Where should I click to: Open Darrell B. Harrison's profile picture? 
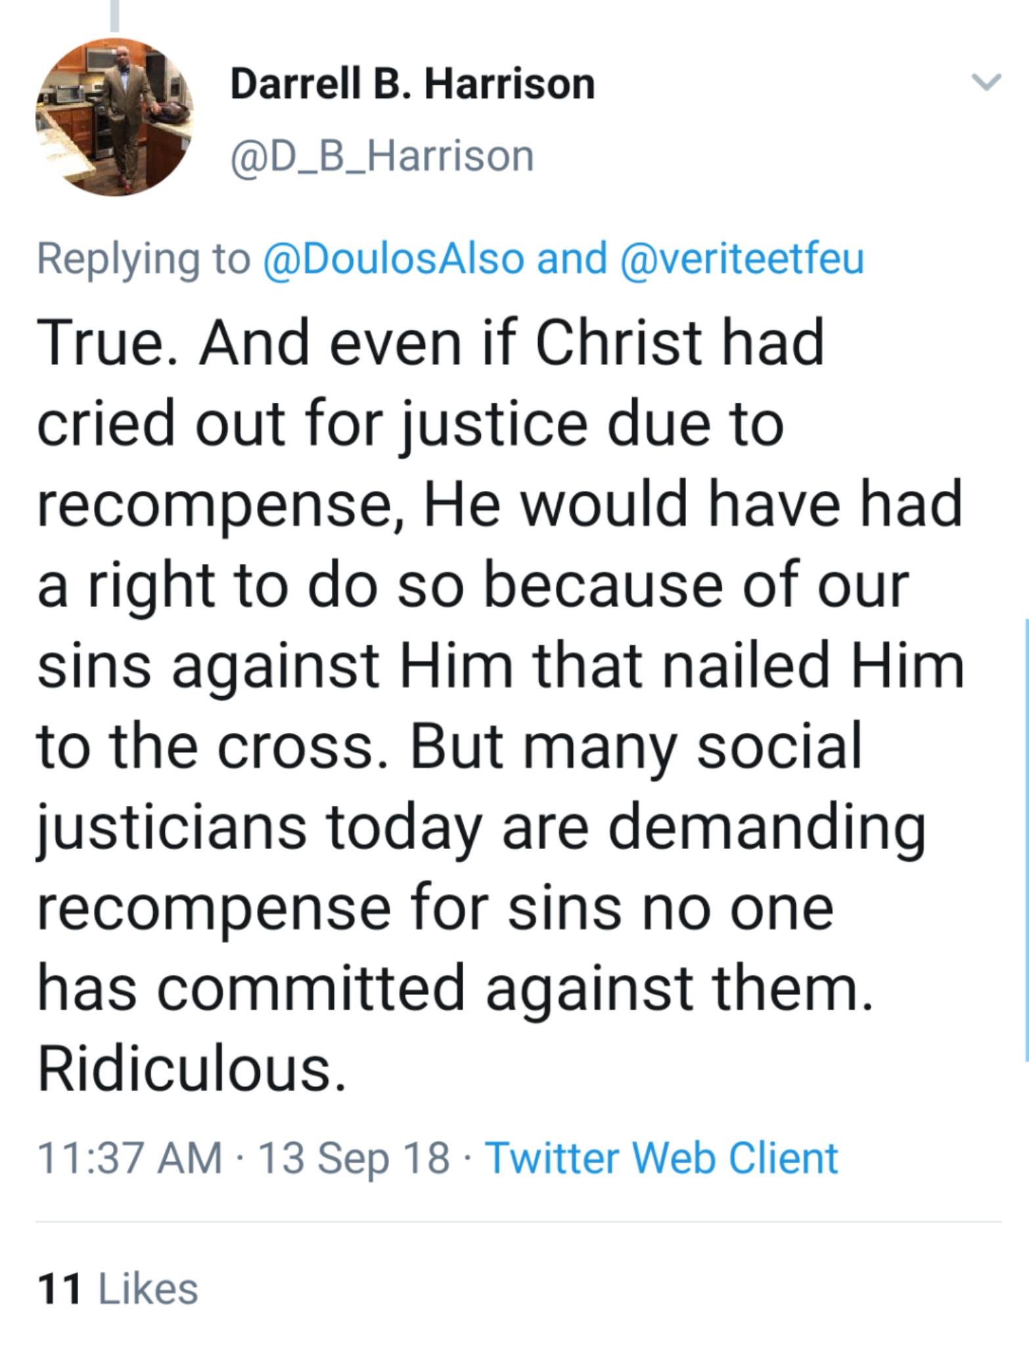coord(114,117)
